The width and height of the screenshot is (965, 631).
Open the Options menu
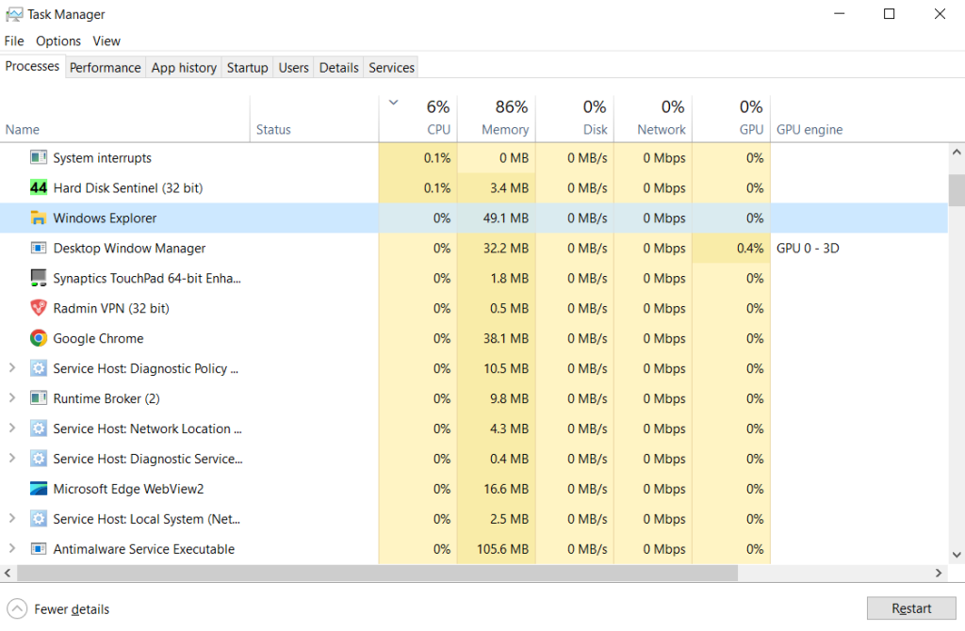[x=58, y=41]
